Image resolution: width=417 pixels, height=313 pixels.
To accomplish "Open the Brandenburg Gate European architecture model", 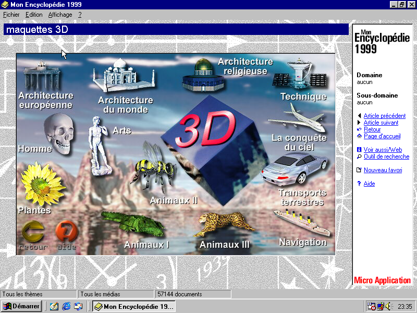I will (42, 76).
